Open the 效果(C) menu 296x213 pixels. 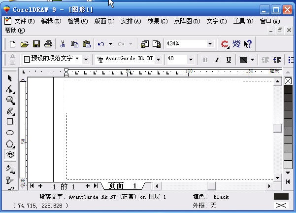coord(158,21)
